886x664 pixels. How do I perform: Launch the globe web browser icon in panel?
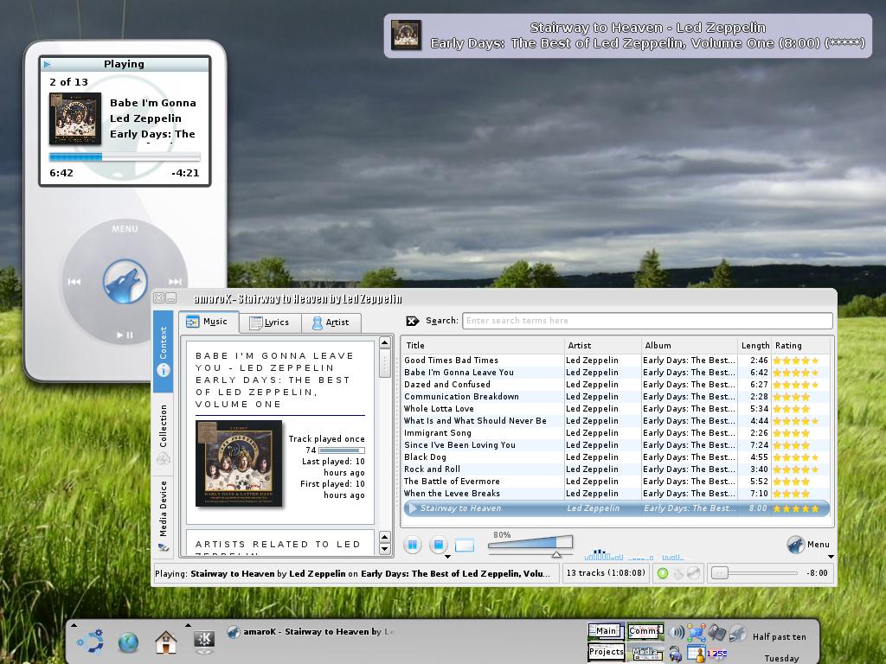click(x=128, y=642)
